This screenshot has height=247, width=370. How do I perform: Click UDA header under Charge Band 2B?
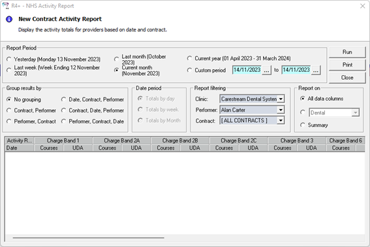[x=194, y=148]
